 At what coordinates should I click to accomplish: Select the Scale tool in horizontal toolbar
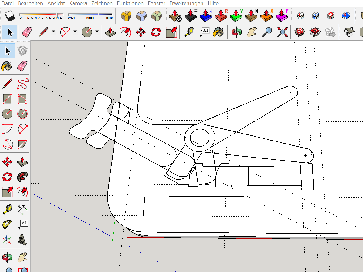(x=171, y=32)
